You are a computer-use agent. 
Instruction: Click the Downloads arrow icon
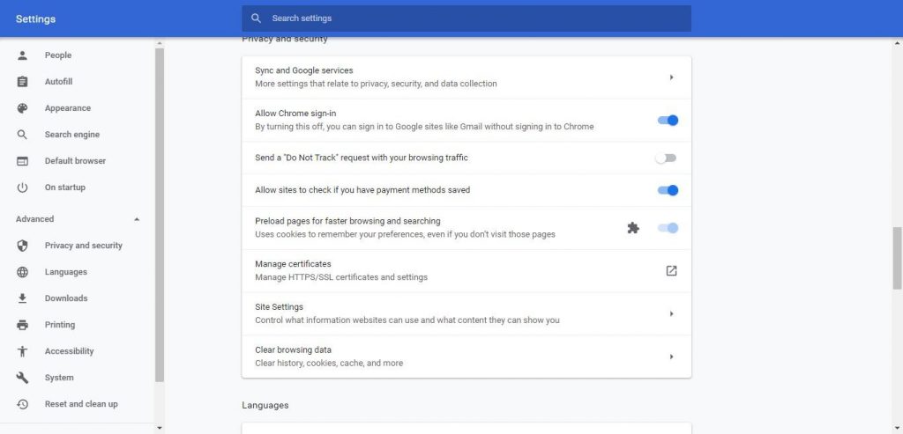22,298
